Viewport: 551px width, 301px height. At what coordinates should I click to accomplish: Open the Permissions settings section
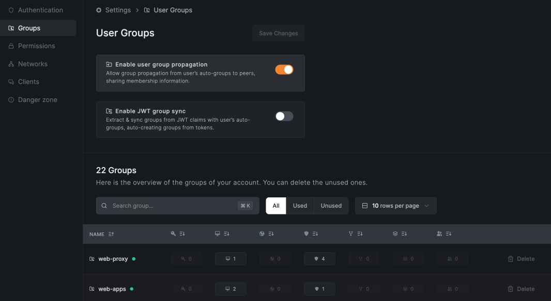(36, 46)
